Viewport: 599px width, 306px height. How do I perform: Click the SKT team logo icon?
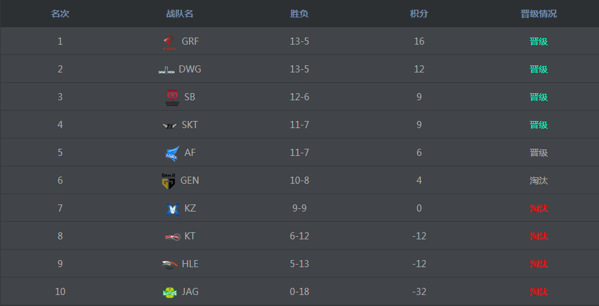pos(169,126)
